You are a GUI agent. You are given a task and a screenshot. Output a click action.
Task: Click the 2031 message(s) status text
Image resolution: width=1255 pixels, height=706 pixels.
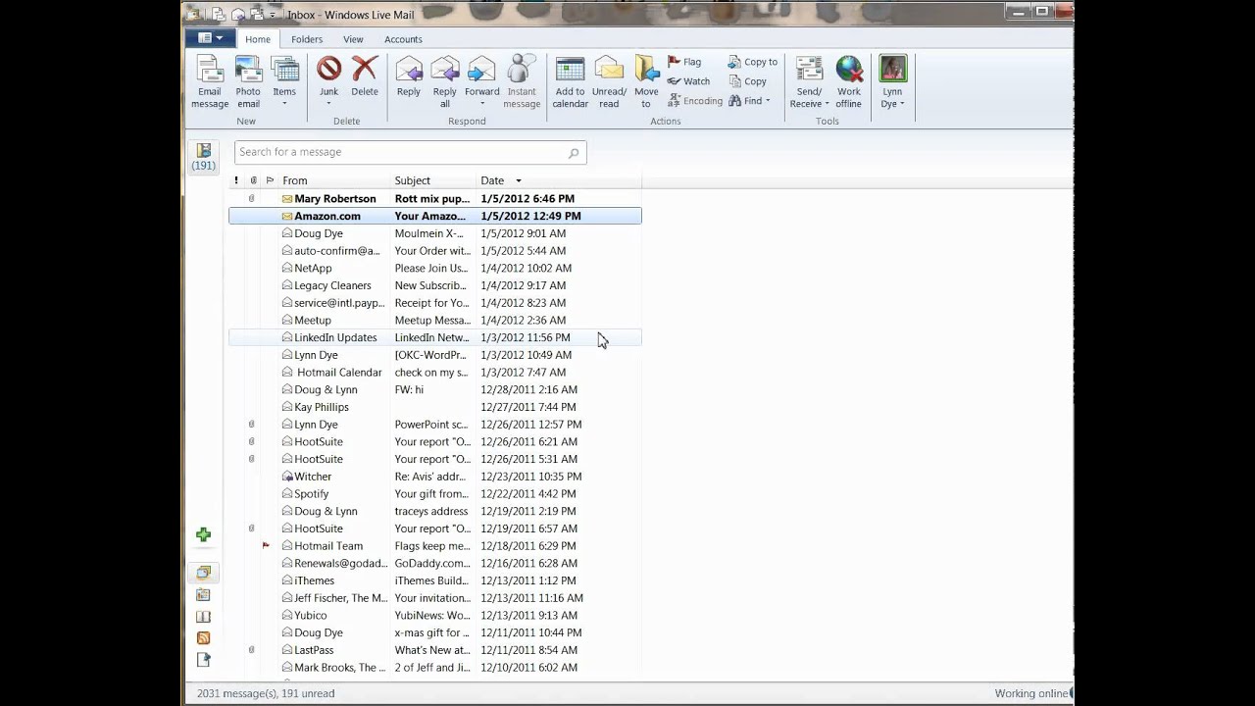[x=266, y=693]
